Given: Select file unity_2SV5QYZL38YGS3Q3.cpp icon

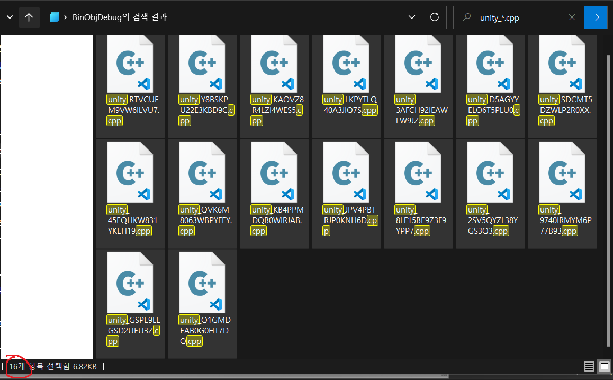Looking at the screenshot, I should [x=490, y=172].
